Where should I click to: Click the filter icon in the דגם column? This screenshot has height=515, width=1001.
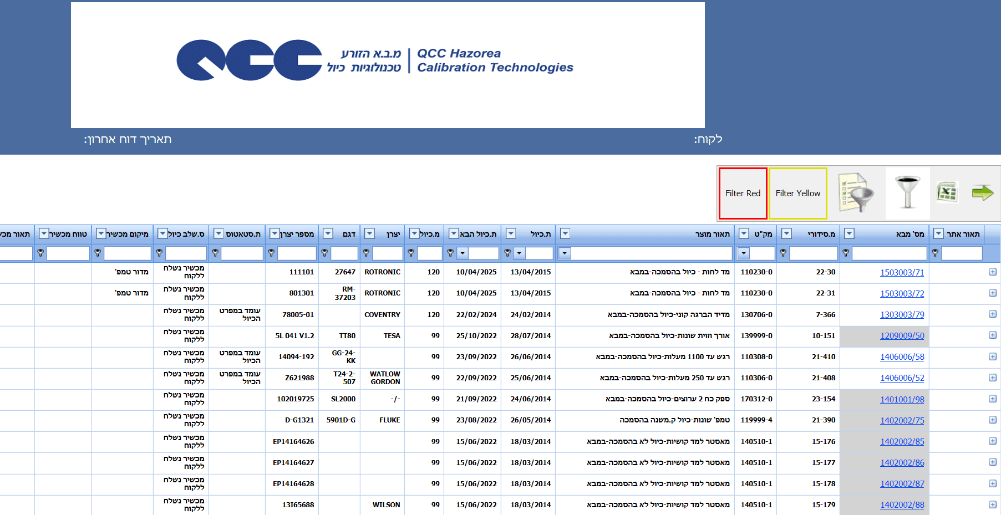pyautogui.click(x=324, y=253)
